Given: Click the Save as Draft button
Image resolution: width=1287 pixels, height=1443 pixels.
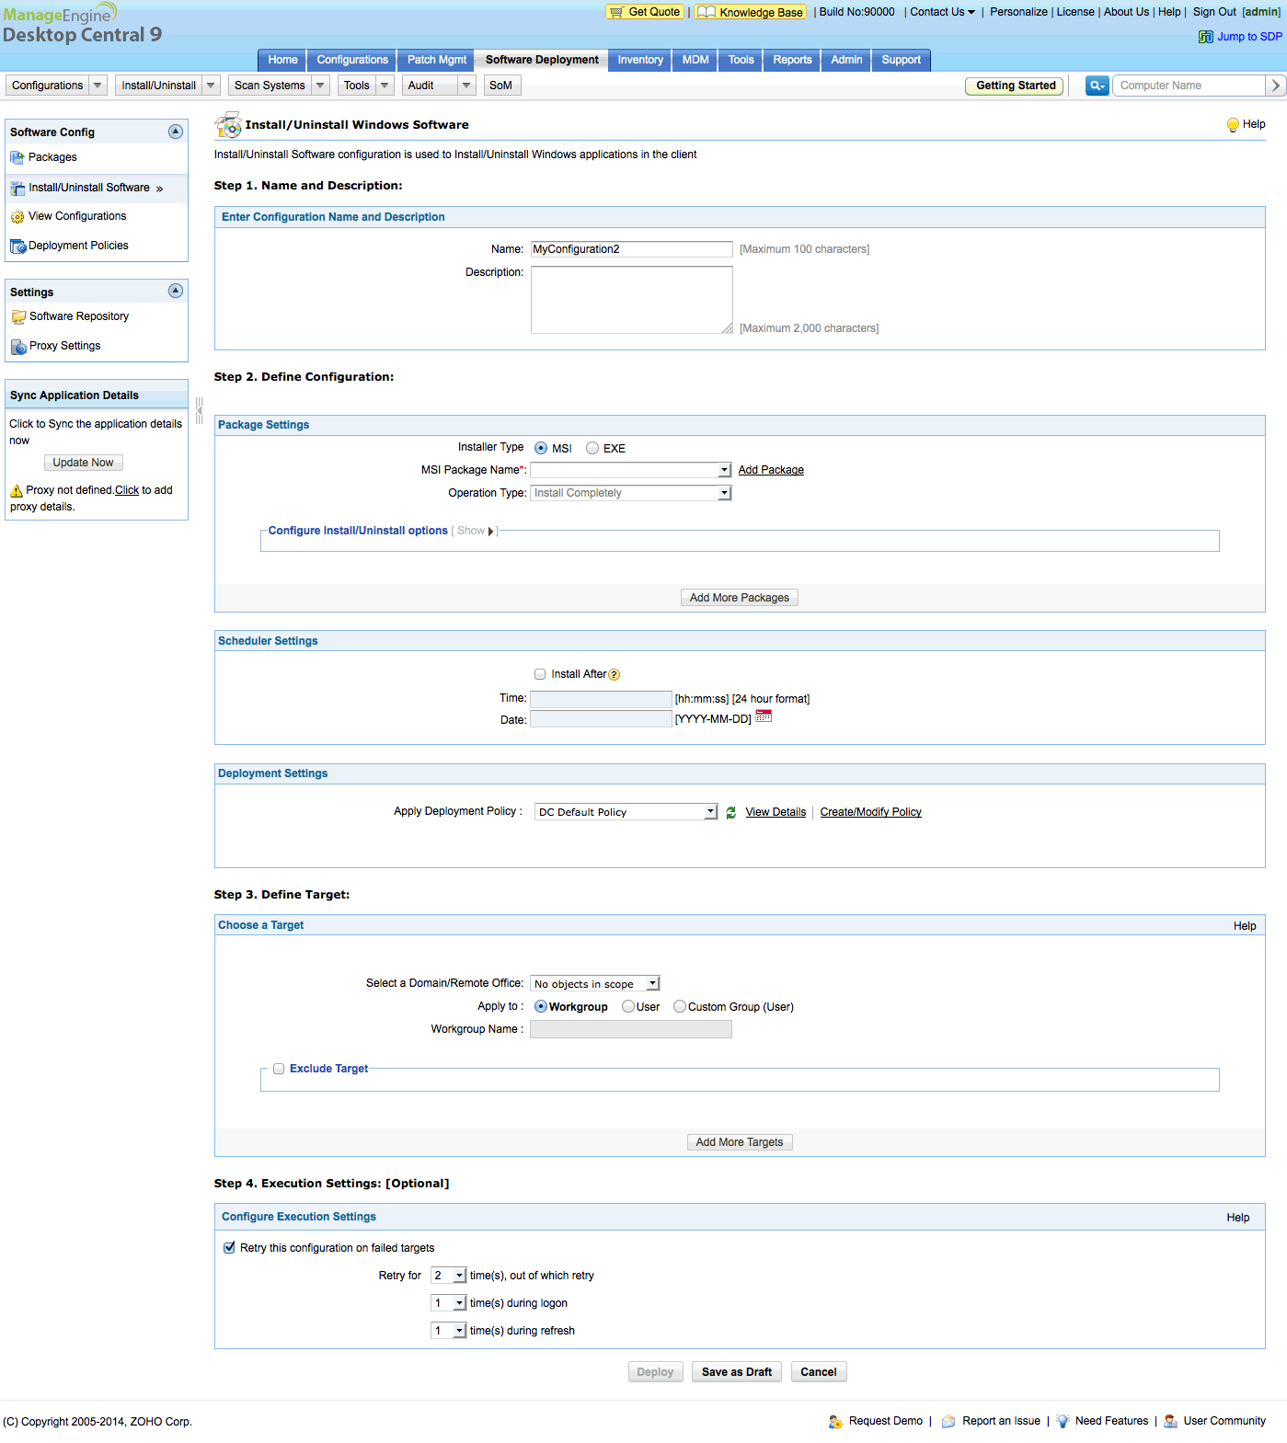Looking at the screenshot, I should 737,1372.
